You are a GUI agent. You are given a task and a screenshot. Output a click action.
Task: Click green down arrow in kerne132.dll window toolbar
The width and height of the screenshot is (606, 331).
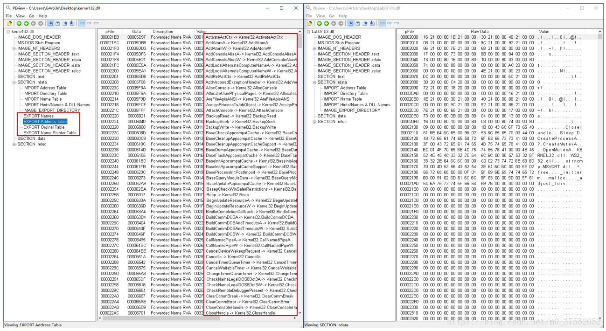(26, 23)
